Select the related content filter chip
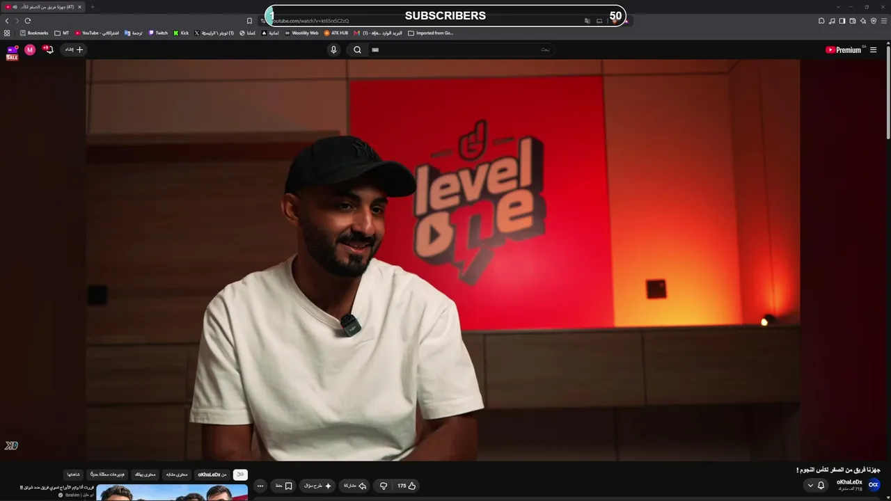 [177, 475]
